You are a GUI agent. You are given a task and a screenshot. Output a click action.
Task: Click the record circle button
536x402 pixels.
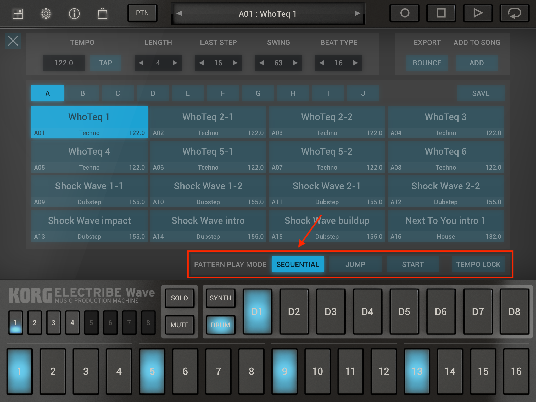405,13
